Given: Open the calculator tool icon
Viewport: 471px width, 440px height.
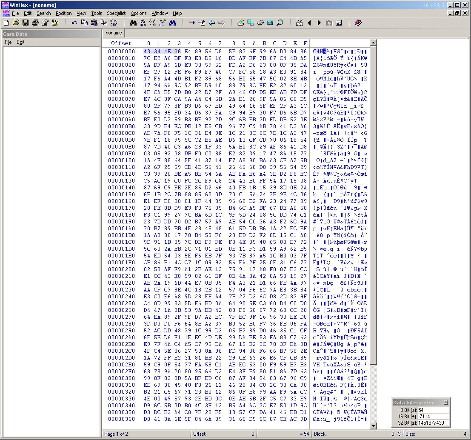Looking at the screenshot, I should point(269,23).
